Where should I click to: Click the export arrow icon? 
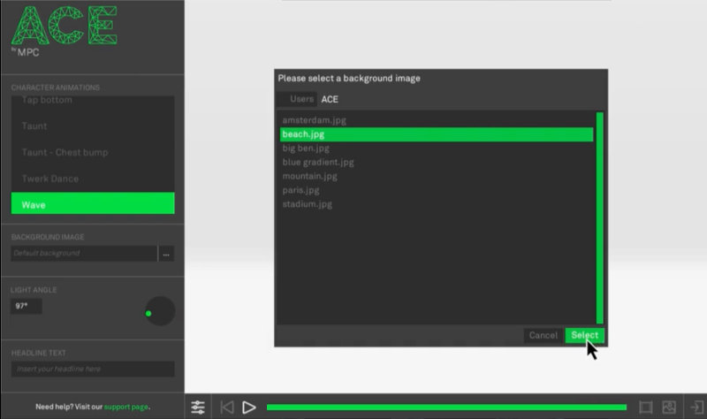coord(694,408)
